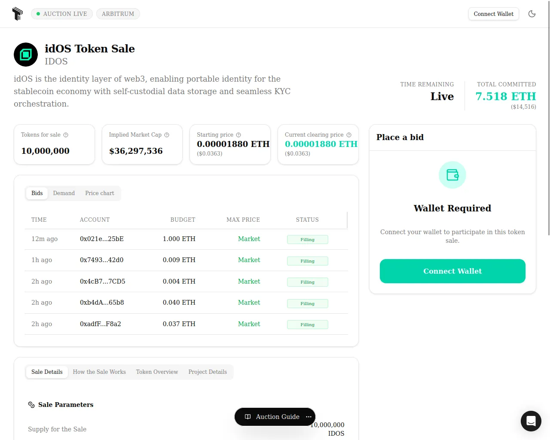Click the 0.004 ETH budget value
Image resolution: width=550 pixels, height=440 pixels.
point(179,281)
